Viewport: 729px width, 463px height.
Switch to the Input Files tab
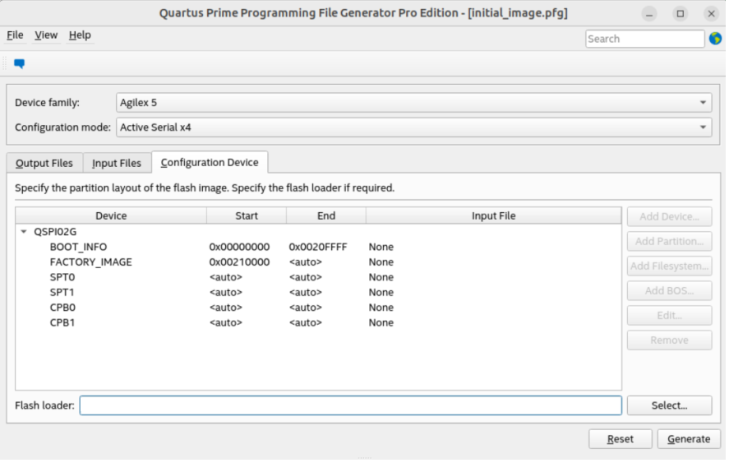click(x=117, y=163)
